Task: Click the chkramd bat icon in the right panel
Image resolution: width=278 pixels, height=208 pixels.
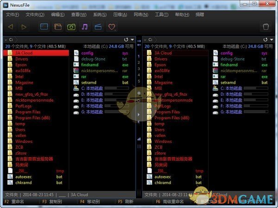Action: click(150, 183)
